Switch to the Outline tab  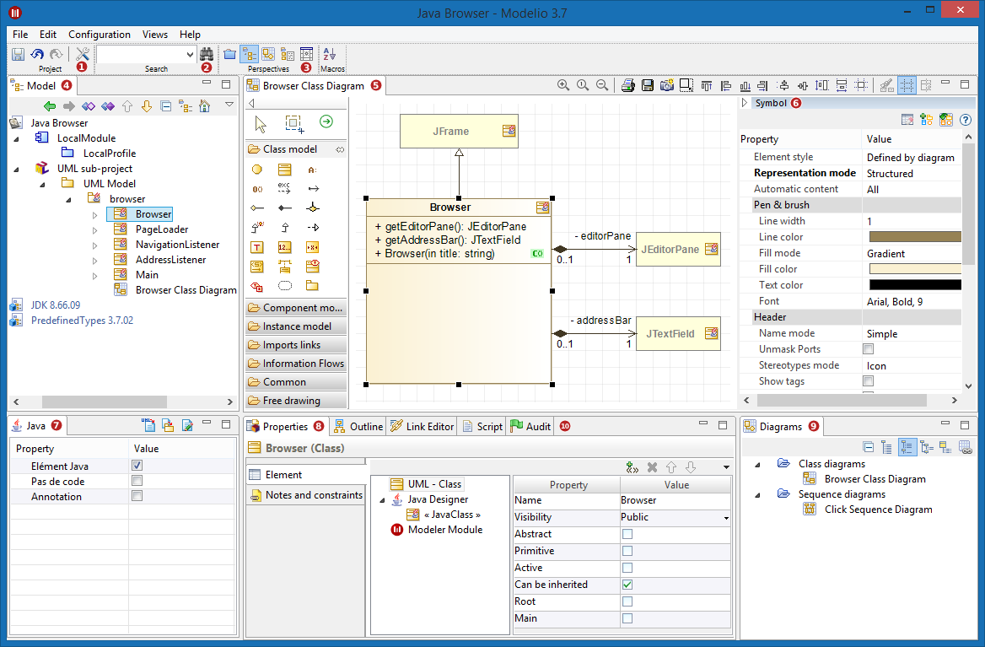tap(358, 426)
